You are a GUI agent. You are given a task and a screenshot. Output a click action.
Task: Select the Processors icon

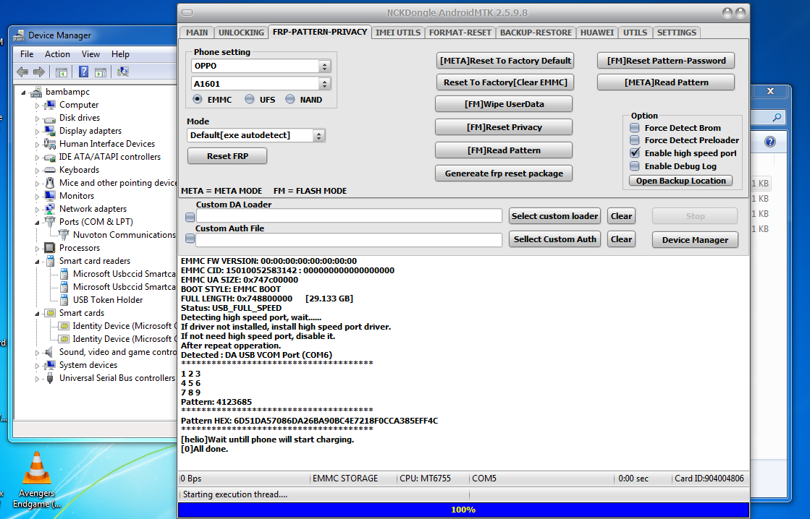pos(50,248)
